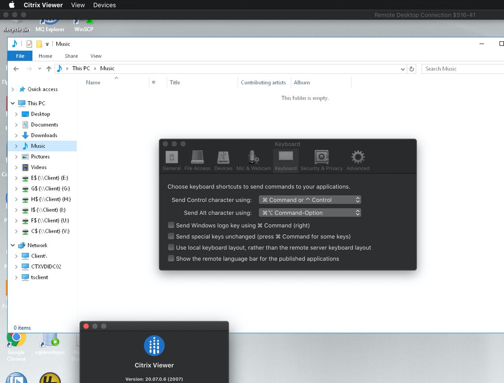
Task: Expand the Documents tree node
Action: click(16, 125)
